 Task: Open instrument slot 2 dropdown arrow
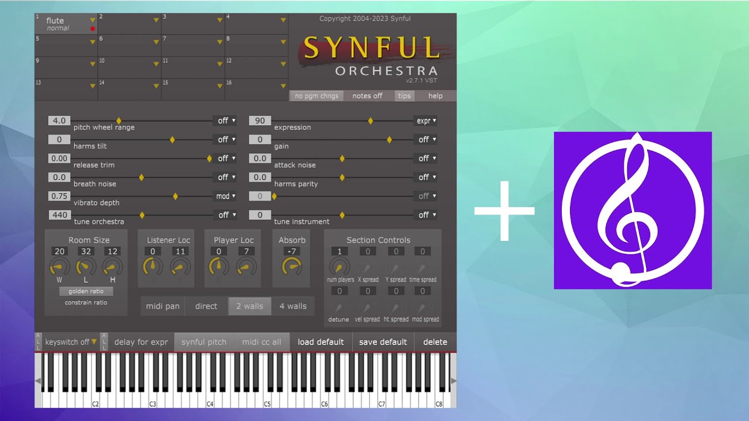[156, 20]
